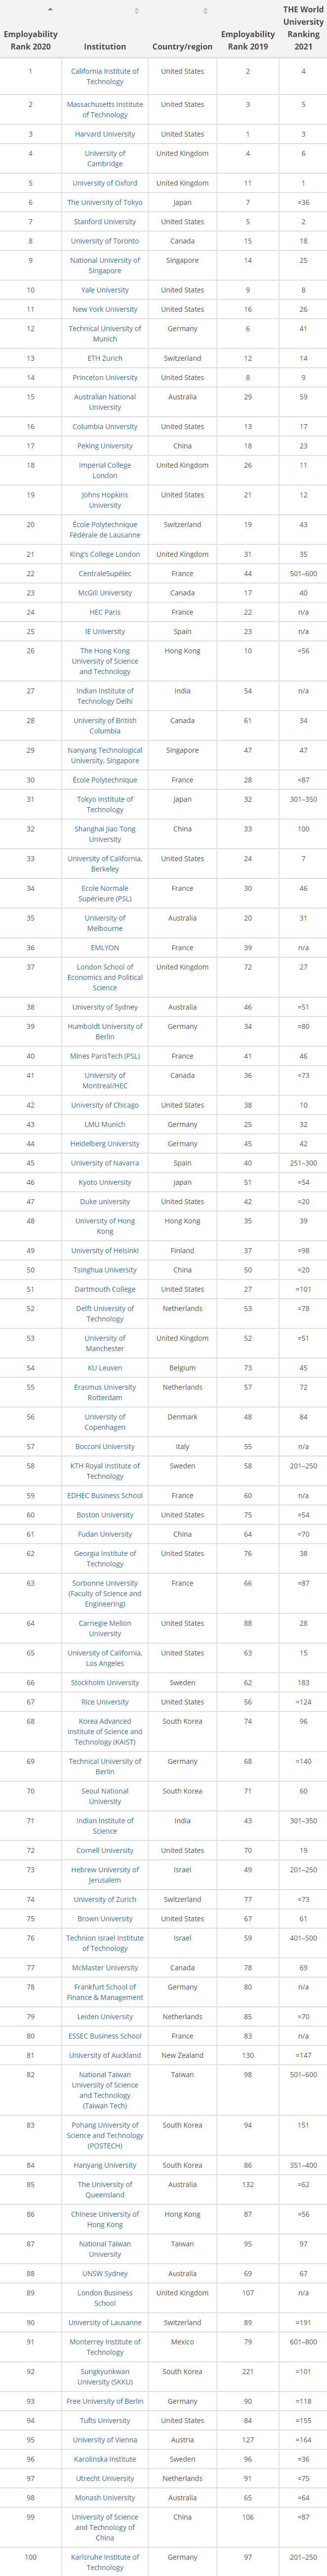Open the EMLYON institution link
This screenshot has width=327, height=2576.
click(105, 948)
